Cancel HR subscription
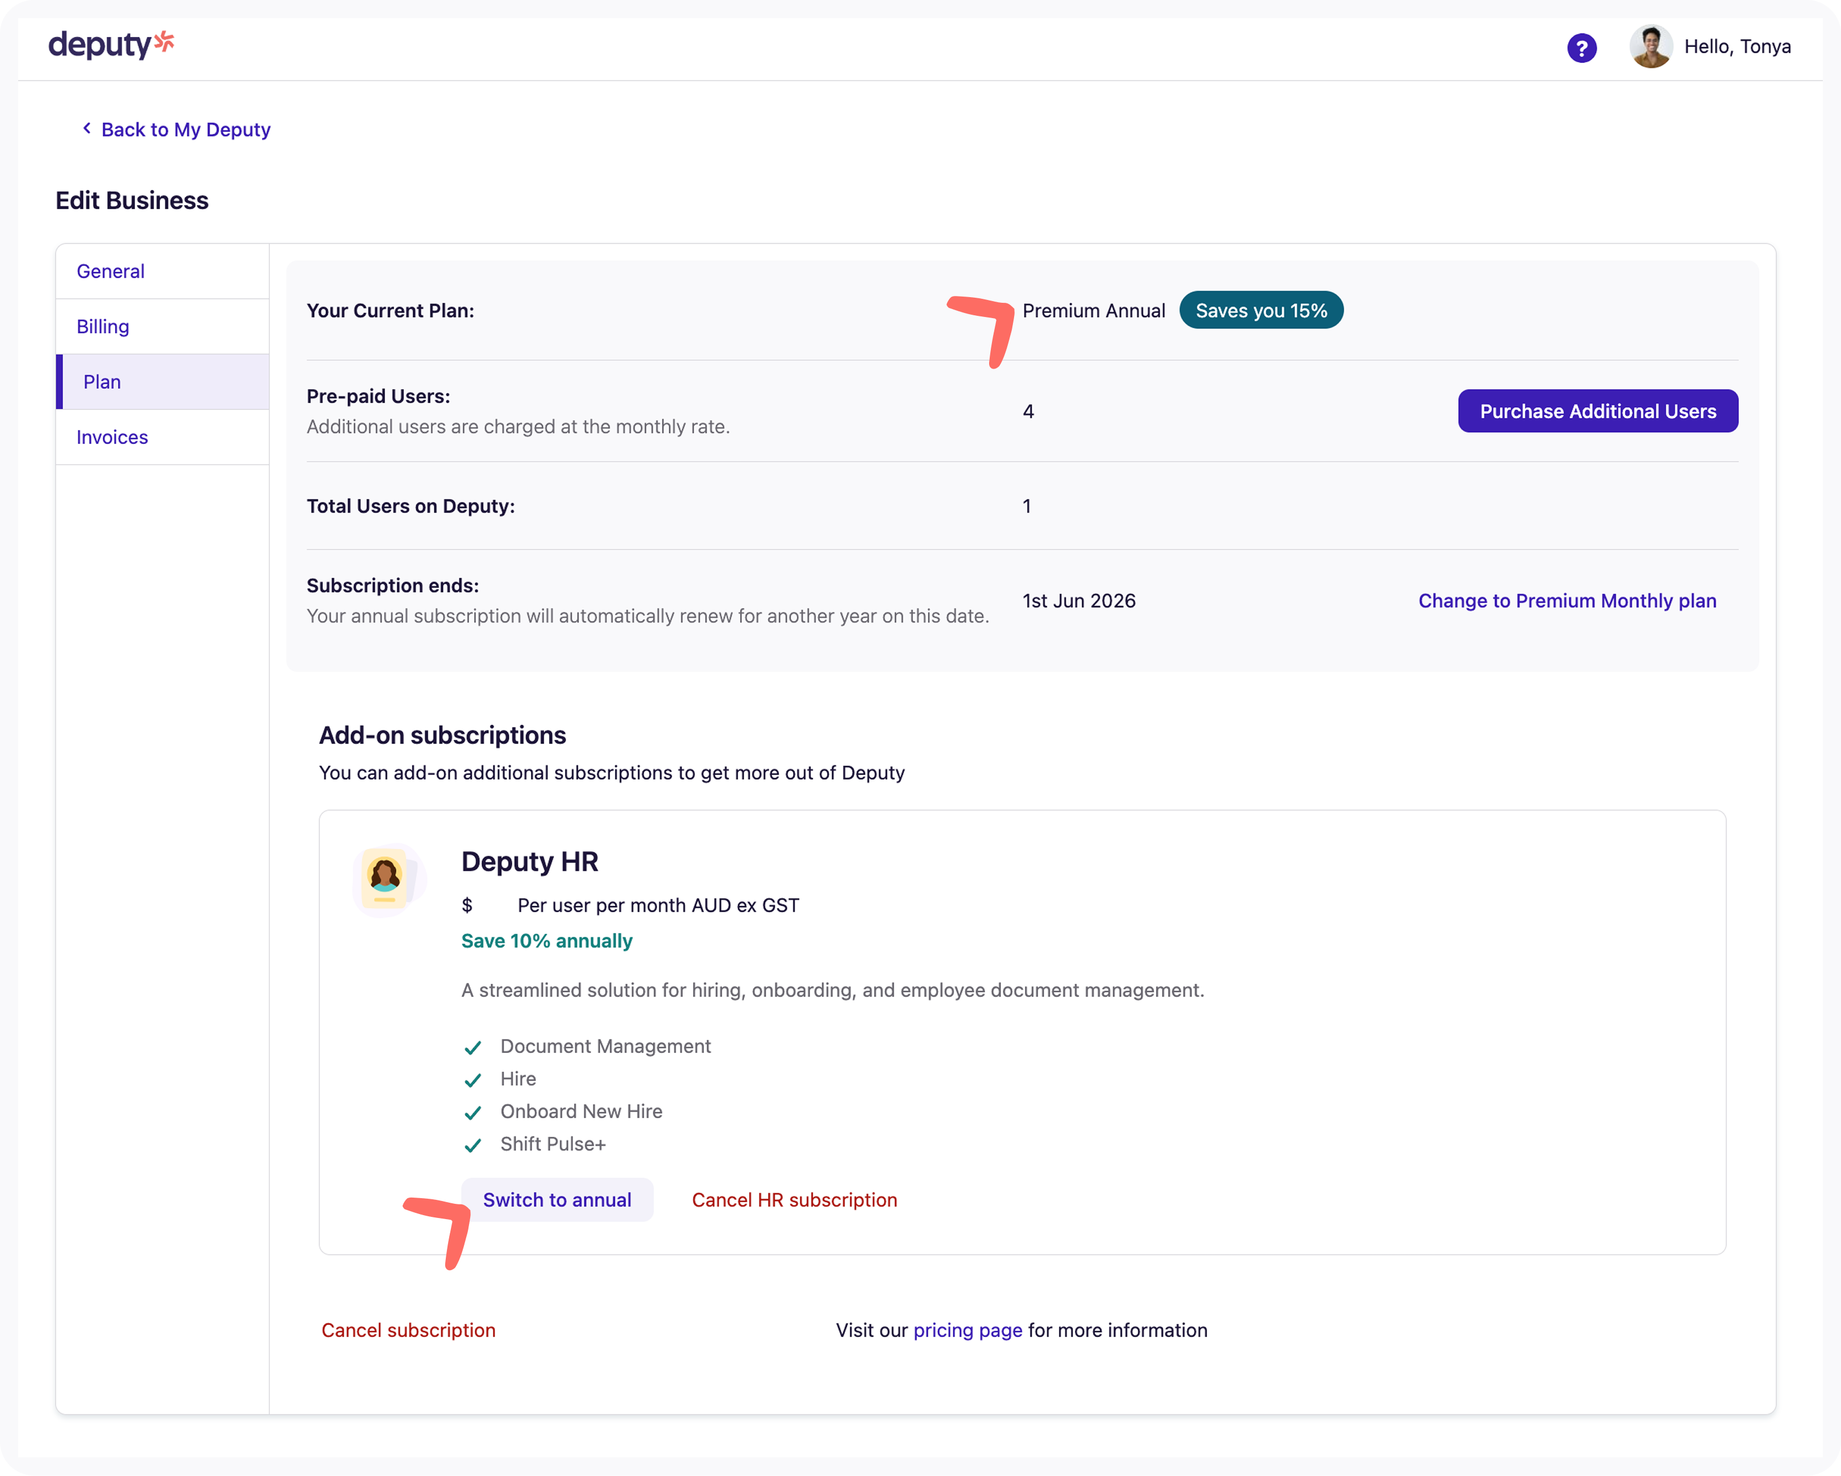 pyautogui.click(x=794, y=1200)
